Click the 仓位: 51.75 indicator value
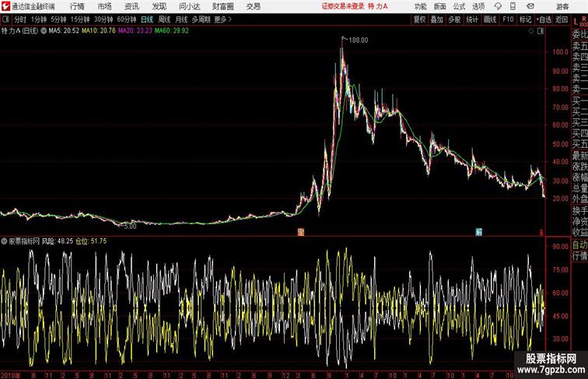The image size is (588, 379). pyautogui.click(x=91, y=241)
